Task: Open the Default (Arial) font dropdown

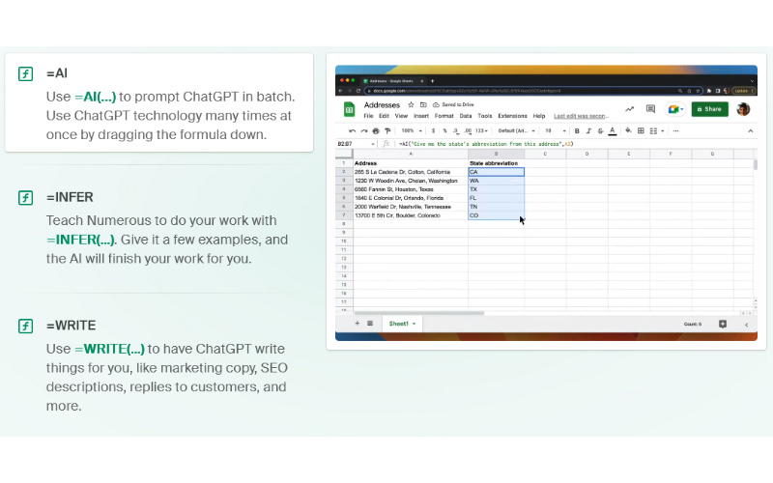Action: pyautogui.click(x=516, y=131)
